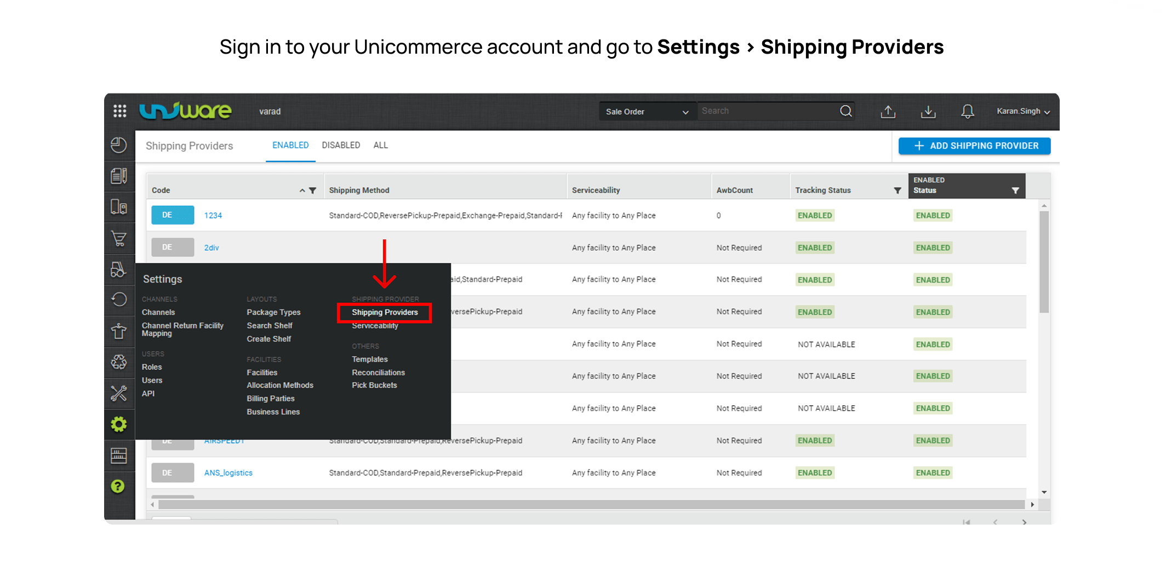This screenshot has height=564, width=1166.
Task: Click the help question mark icon
Action: (118, 486)
